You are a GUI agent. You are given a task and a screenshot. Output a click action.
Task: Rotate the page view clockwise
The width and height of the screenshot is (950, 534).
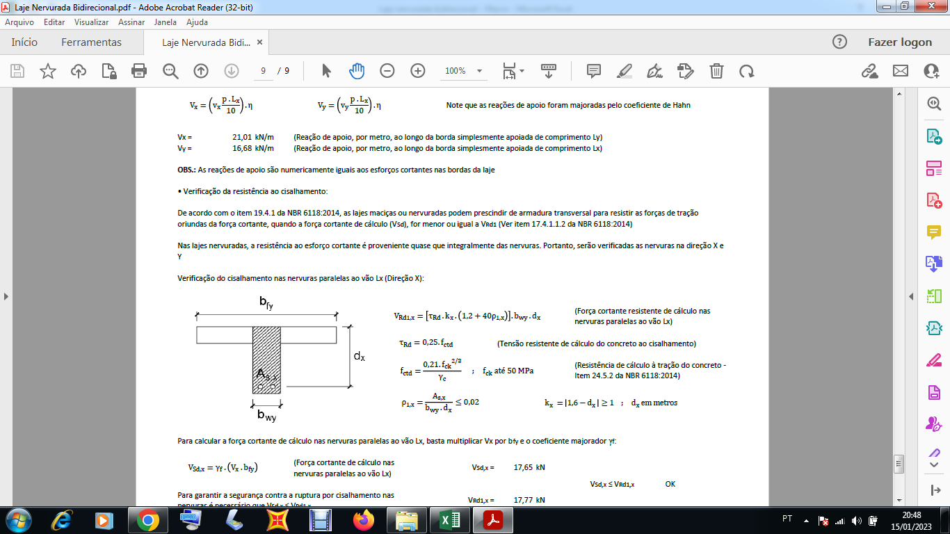click(x=747, y=71)
